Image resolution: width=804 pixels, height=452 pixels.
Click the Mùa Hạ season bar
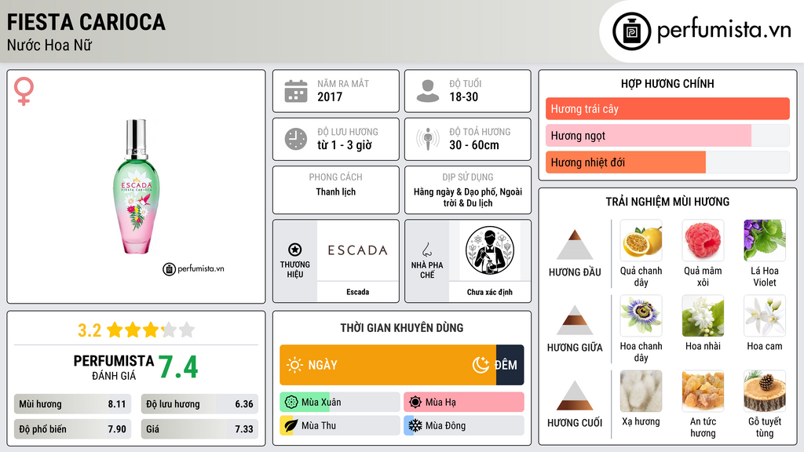tap(464, 403)
